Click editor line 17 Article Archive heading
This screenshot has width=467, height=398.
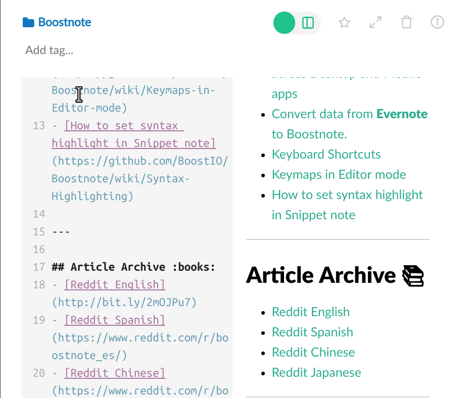tap(133, 267)
